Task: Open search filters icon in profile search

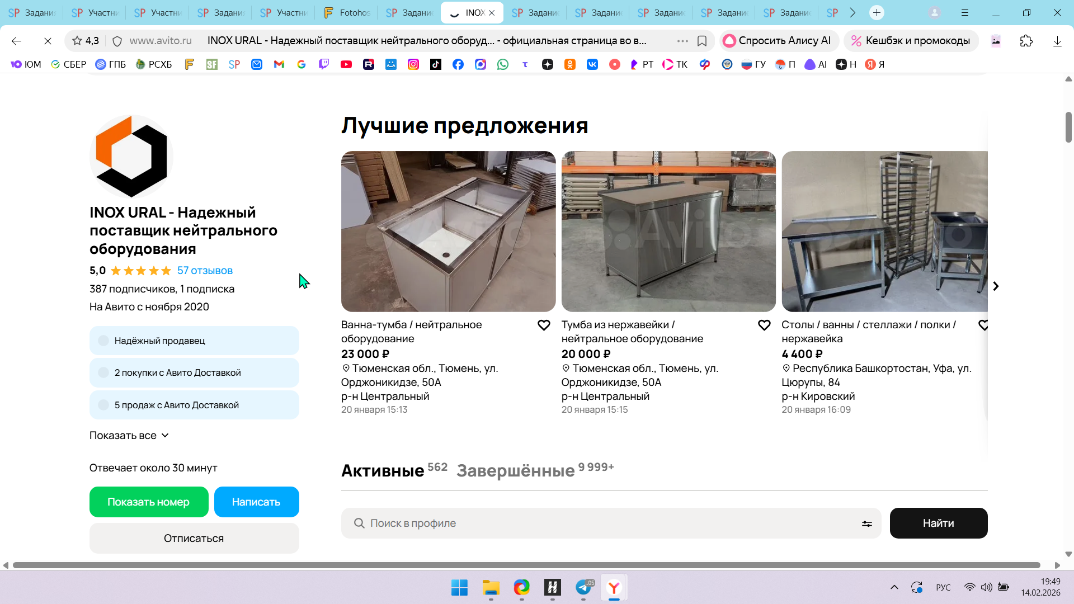Action: 866,523
